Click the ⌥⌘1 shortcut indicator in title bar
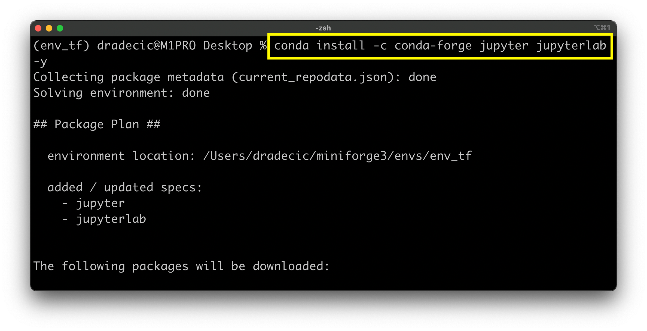Viewport: 647px width, 331px height. click(602, 27)
